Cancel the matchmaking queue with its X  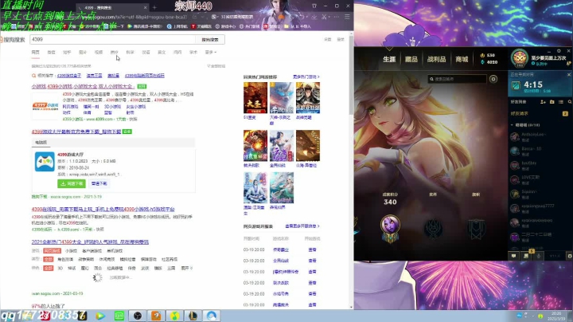(568, 75)
